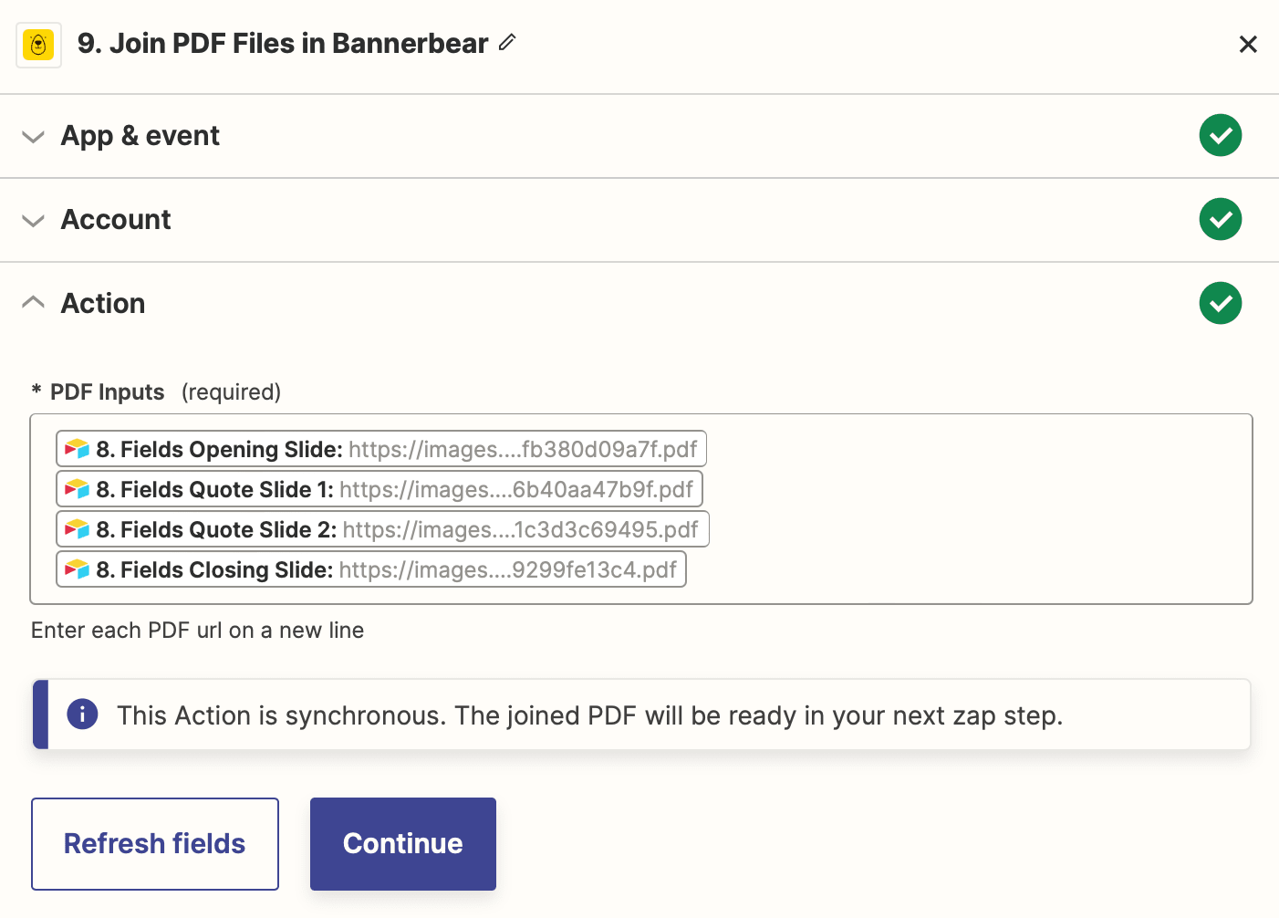Click the Airtable icon on Quote Slide 1

click(78, 488)
